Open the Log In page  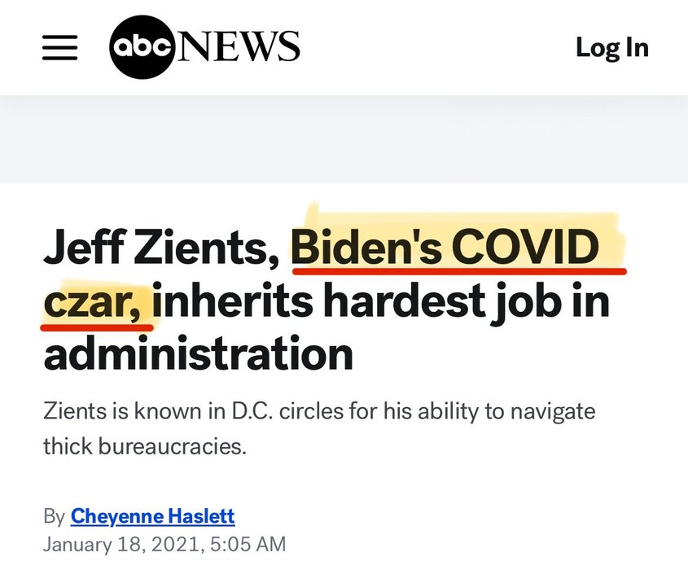612,47
